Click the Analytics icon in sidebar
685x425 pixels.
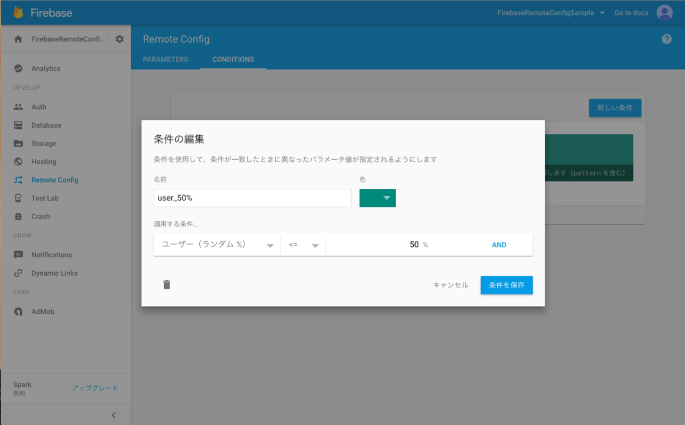(x=18, y=68)
